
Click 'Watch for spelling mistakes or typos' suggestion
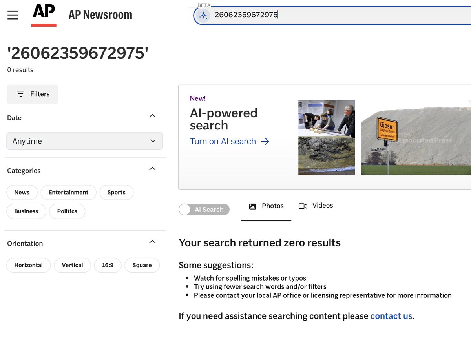pos(250,278)
